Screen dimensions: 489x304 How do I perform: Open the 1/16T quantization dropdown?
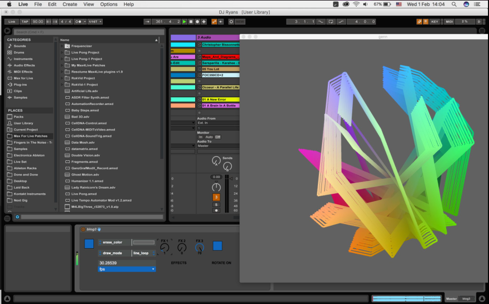pos(95,22)
